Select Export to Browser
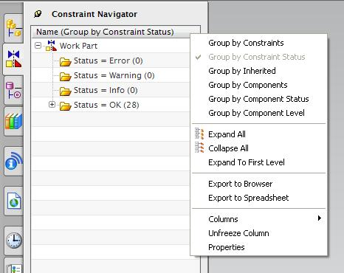 click(x=241, y=184)
